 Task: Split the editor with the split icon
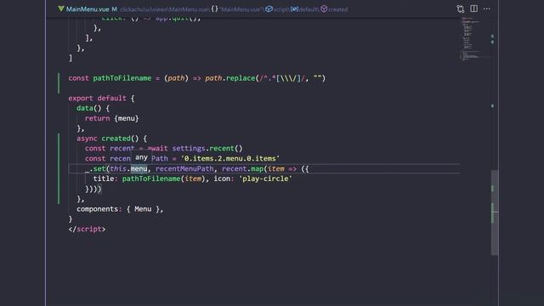(473, 8)
